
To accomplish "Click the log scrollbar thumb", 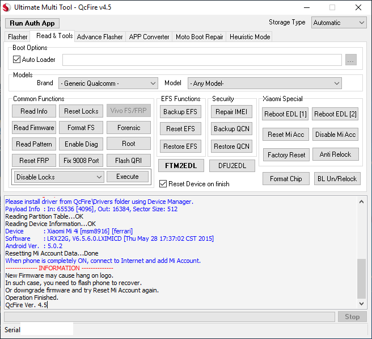I will 362,278.
